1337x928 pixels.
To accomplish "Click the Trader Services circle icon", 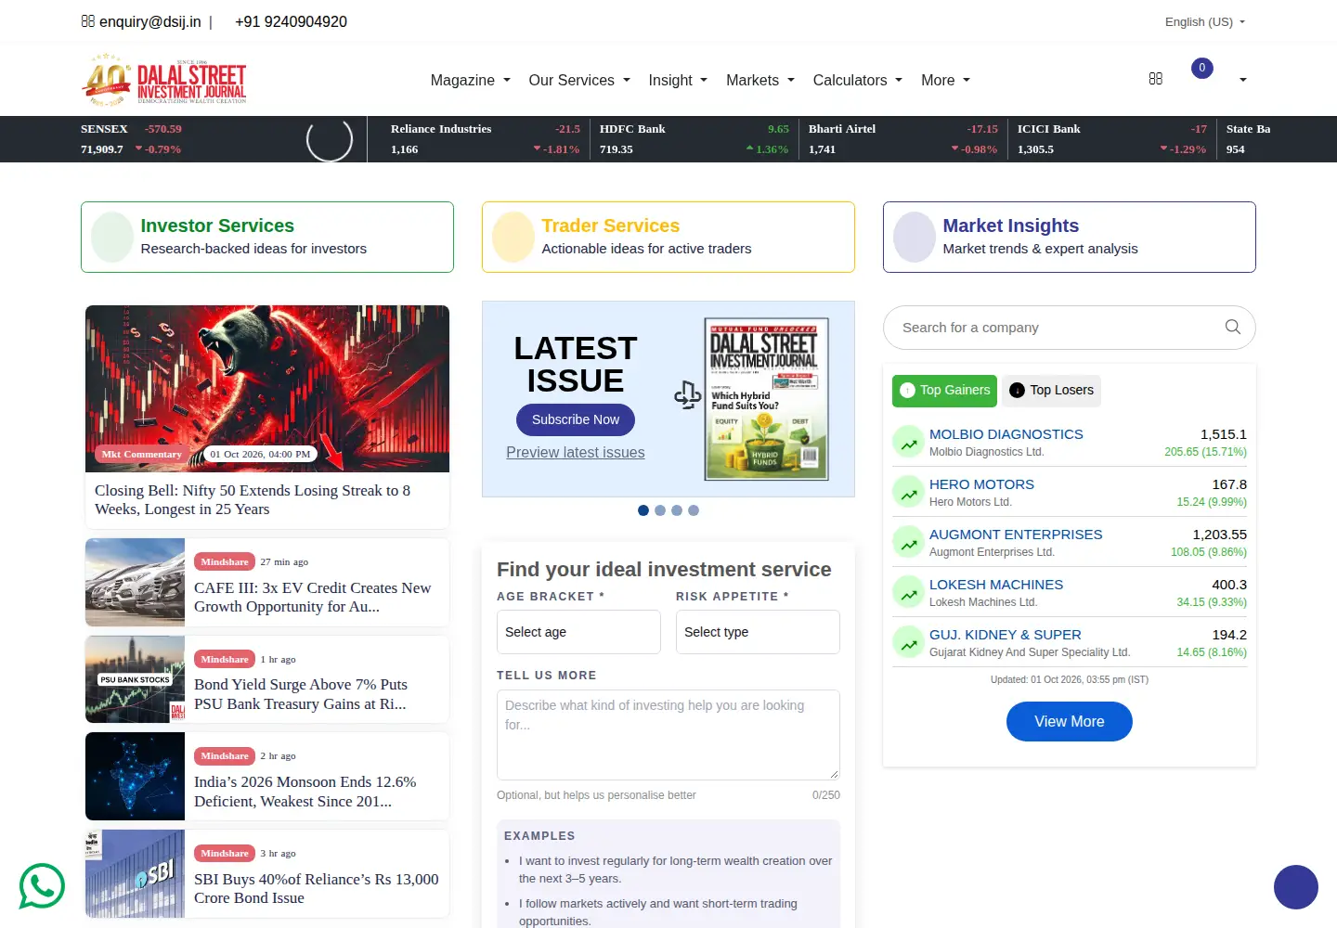I will (x=513, y=237).
